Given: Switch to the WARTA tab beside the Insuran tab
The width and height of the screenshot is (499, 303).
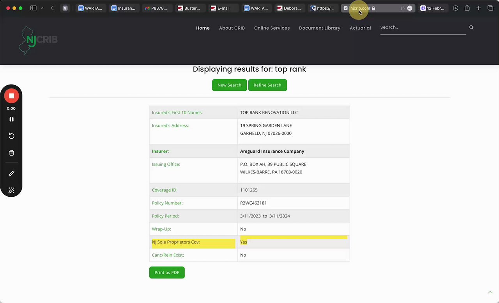Looking at the screenshot, I should 90,8.
